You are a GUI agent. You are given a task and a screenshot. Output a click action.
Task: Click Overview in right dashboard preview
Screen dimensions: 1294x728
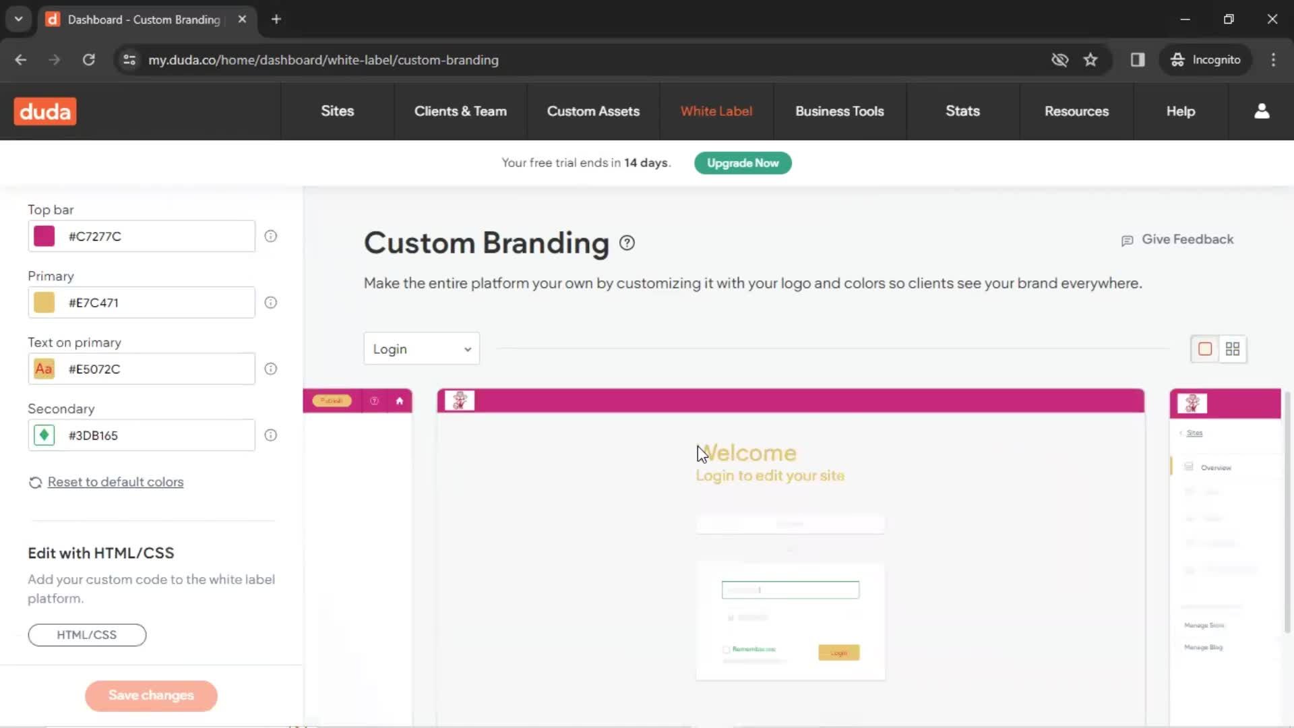1216,468
